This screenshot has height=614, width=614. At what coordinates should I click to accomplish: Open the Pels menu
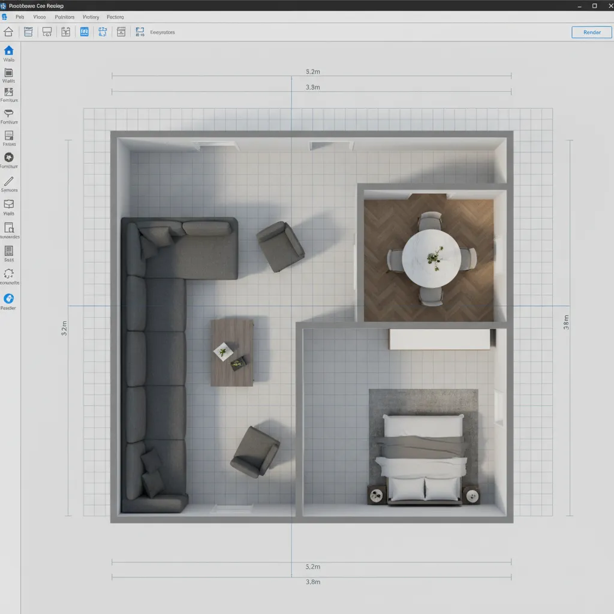20,17
